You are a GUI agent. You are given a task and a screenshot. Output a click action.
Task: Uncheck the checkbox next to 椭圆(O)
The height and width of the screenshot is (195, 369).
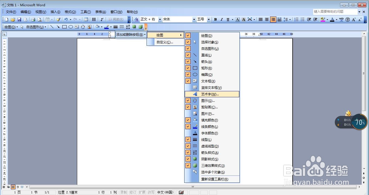187,74
